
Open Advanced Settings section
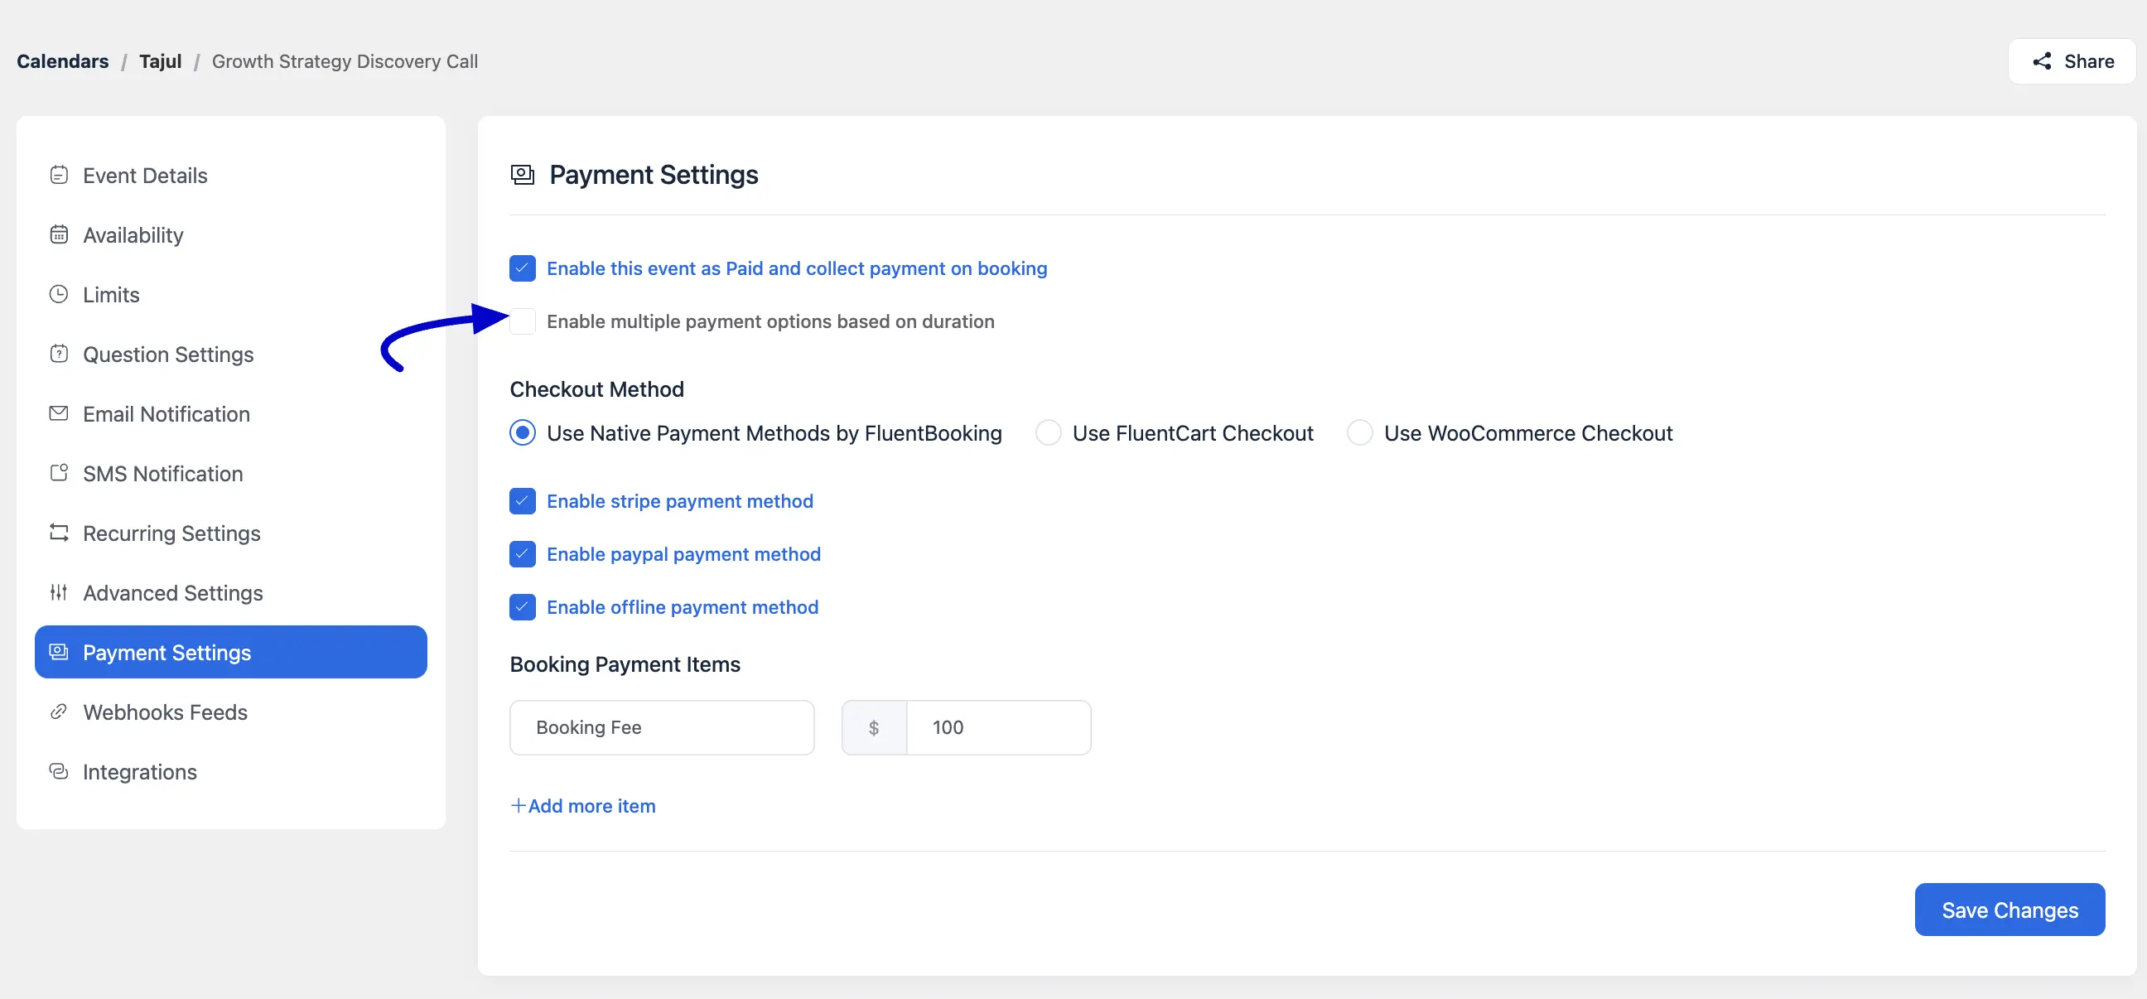231,592
